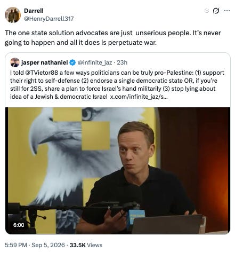Click the @TVietor08 mention

point(42,73)
